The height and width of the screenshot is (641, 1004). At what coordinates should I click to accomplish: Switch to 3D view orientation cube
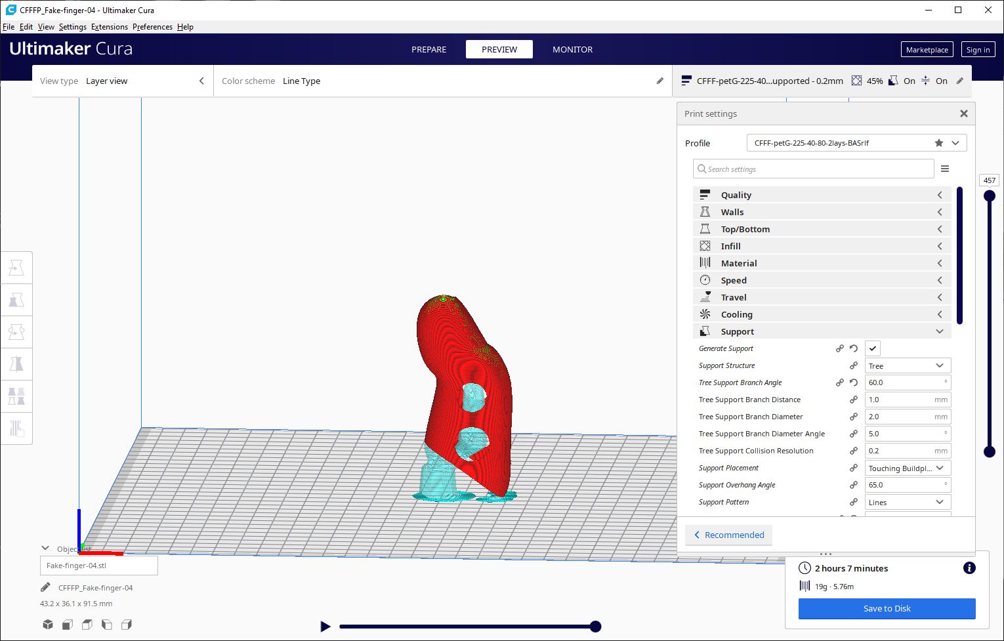coord(48,625)
